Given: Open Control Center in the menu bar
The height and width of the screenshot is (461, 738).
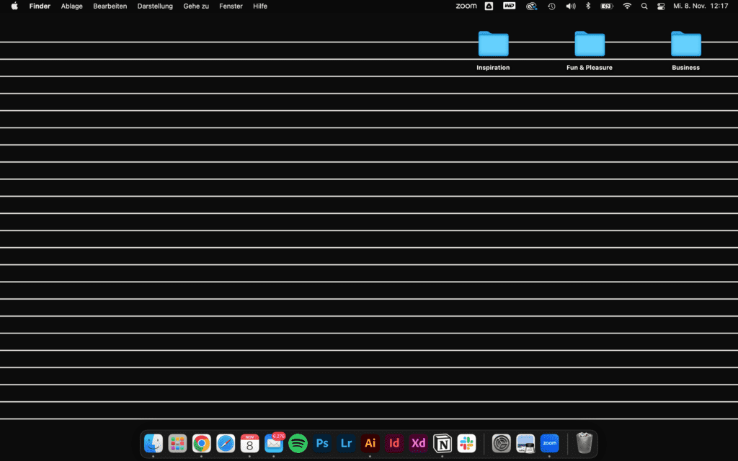Looking at the screenshot, I should click(661, 6).
